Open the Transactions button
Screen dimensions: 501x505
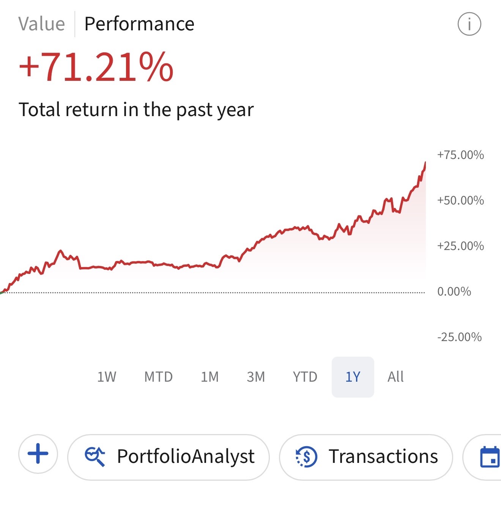point(383,456)
